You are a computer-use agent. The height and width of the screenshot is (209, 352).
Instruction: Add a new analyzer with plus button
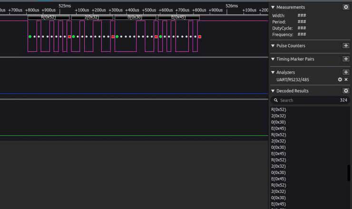point(346,72)
